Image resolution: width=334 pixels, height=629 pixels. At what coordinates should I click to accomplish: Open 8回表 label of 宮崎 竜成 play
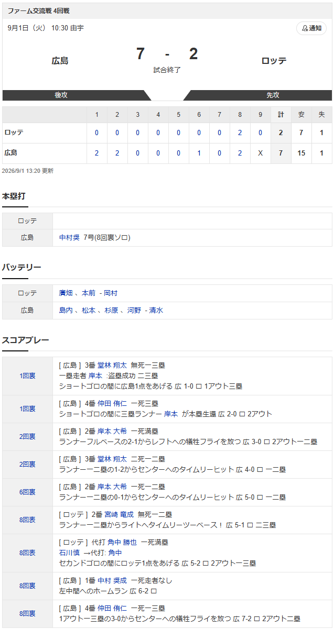point(28,520)
